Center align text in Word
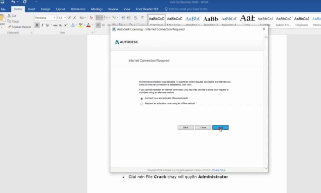Viewport: 321px width, 193px height. [x=104, y=25]
